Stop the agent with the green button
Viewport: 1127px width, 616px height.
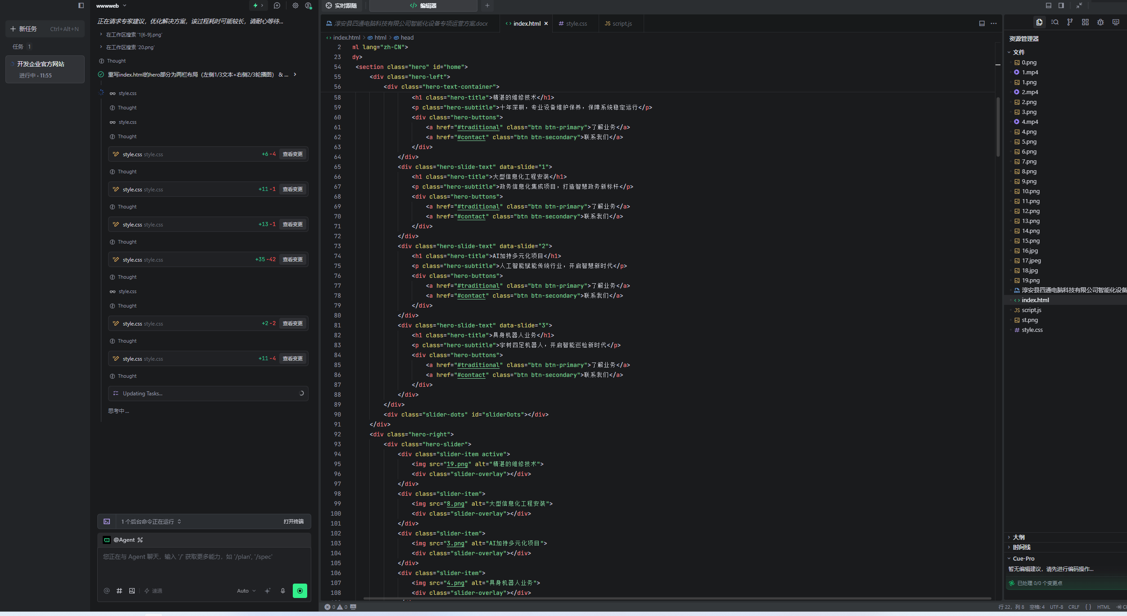300,591
